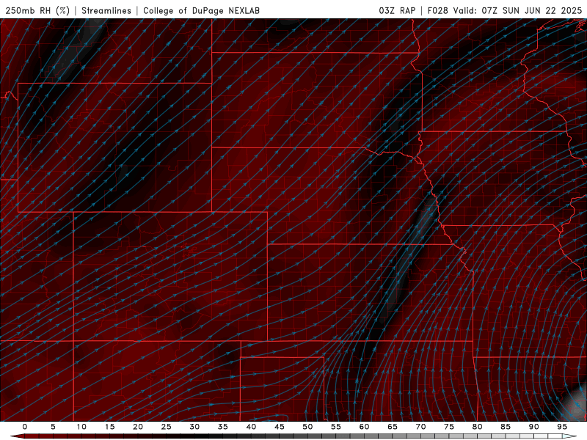This screenshot has height=440, width=587.
Task: Click the 'Streamlines' label in header
Action: pyautogui.click(x=106, y=10)
